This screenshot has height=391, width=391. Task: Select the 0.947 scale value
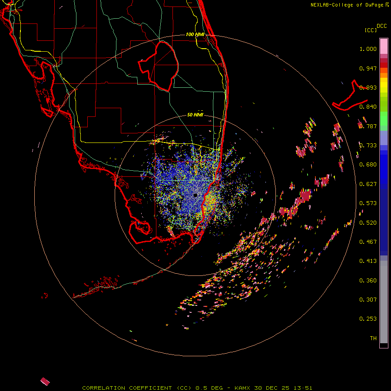[368, 68]
